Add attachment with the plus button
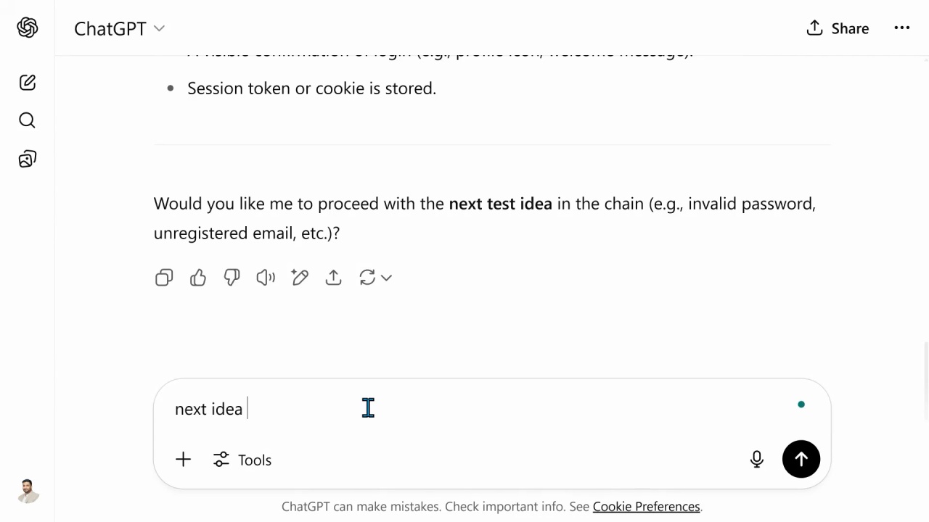The height and width of the screenshot is (522, 929). point(183,460)
